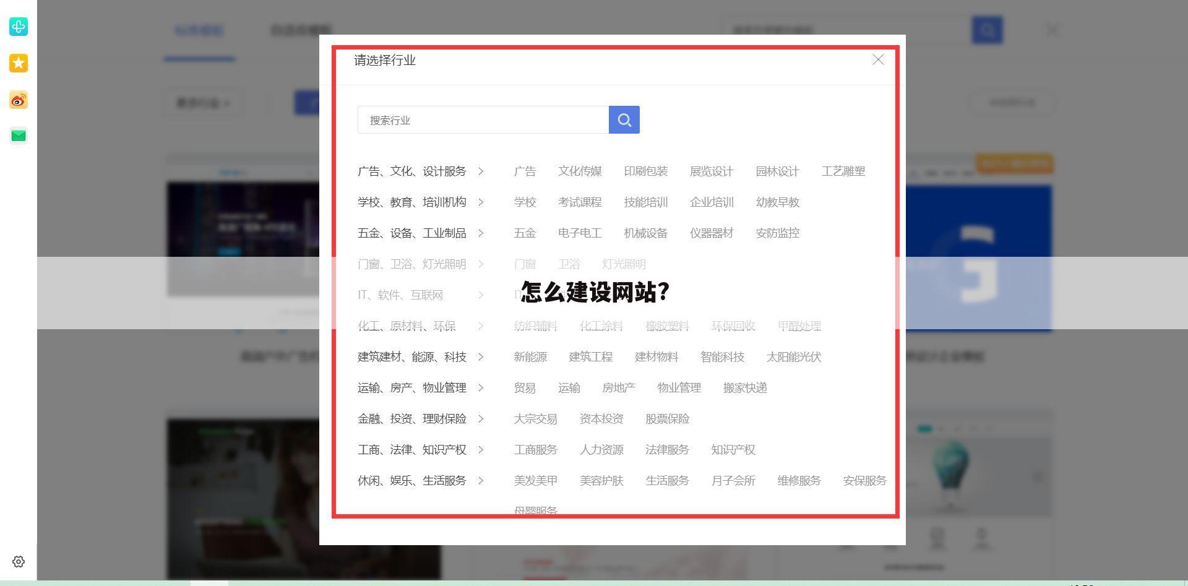Screen dimensions: 1188x586
Task: Select the 搬家快递 industry link
Action: [x=745, y=388]
